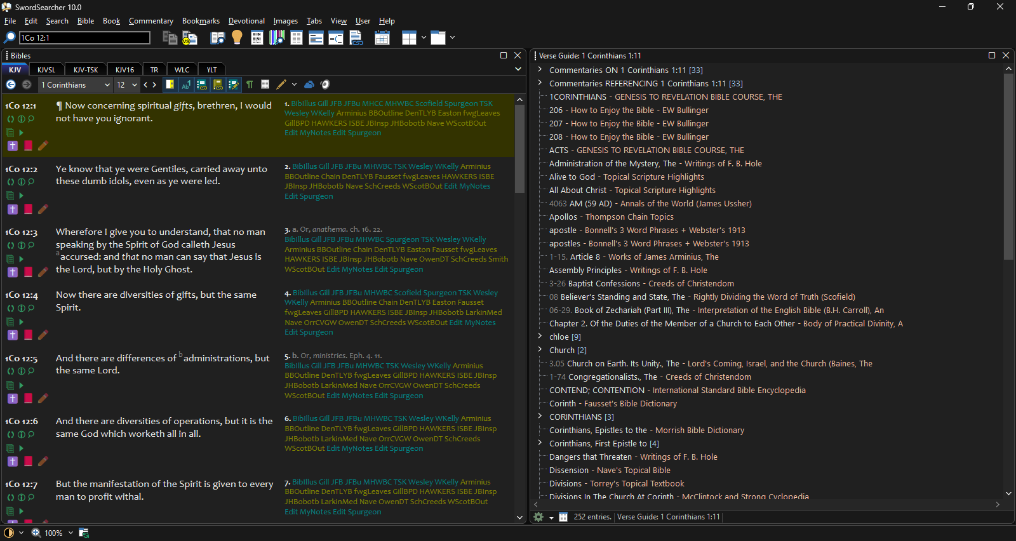1016x541 pixels.
Task: Click the magnifier search icon beside verse box
Action: 10,38
